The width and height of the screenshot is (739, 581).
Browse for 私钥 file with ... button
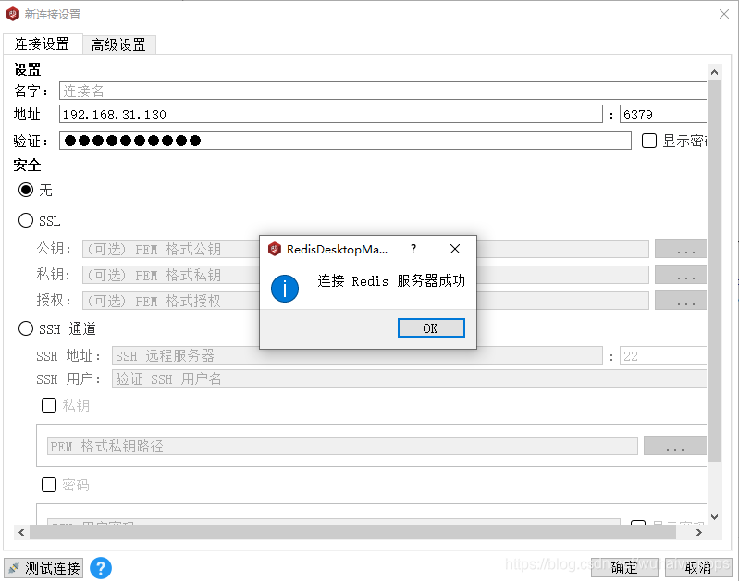click(681, 275)
